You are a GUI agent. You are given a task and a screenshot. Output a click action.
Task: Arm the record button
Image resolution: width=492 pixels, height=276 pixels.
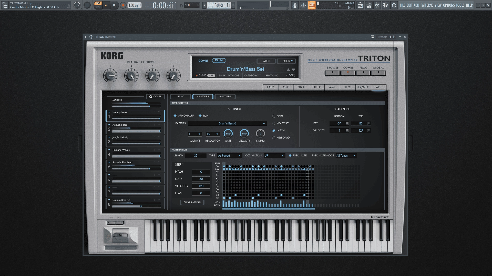123,5
